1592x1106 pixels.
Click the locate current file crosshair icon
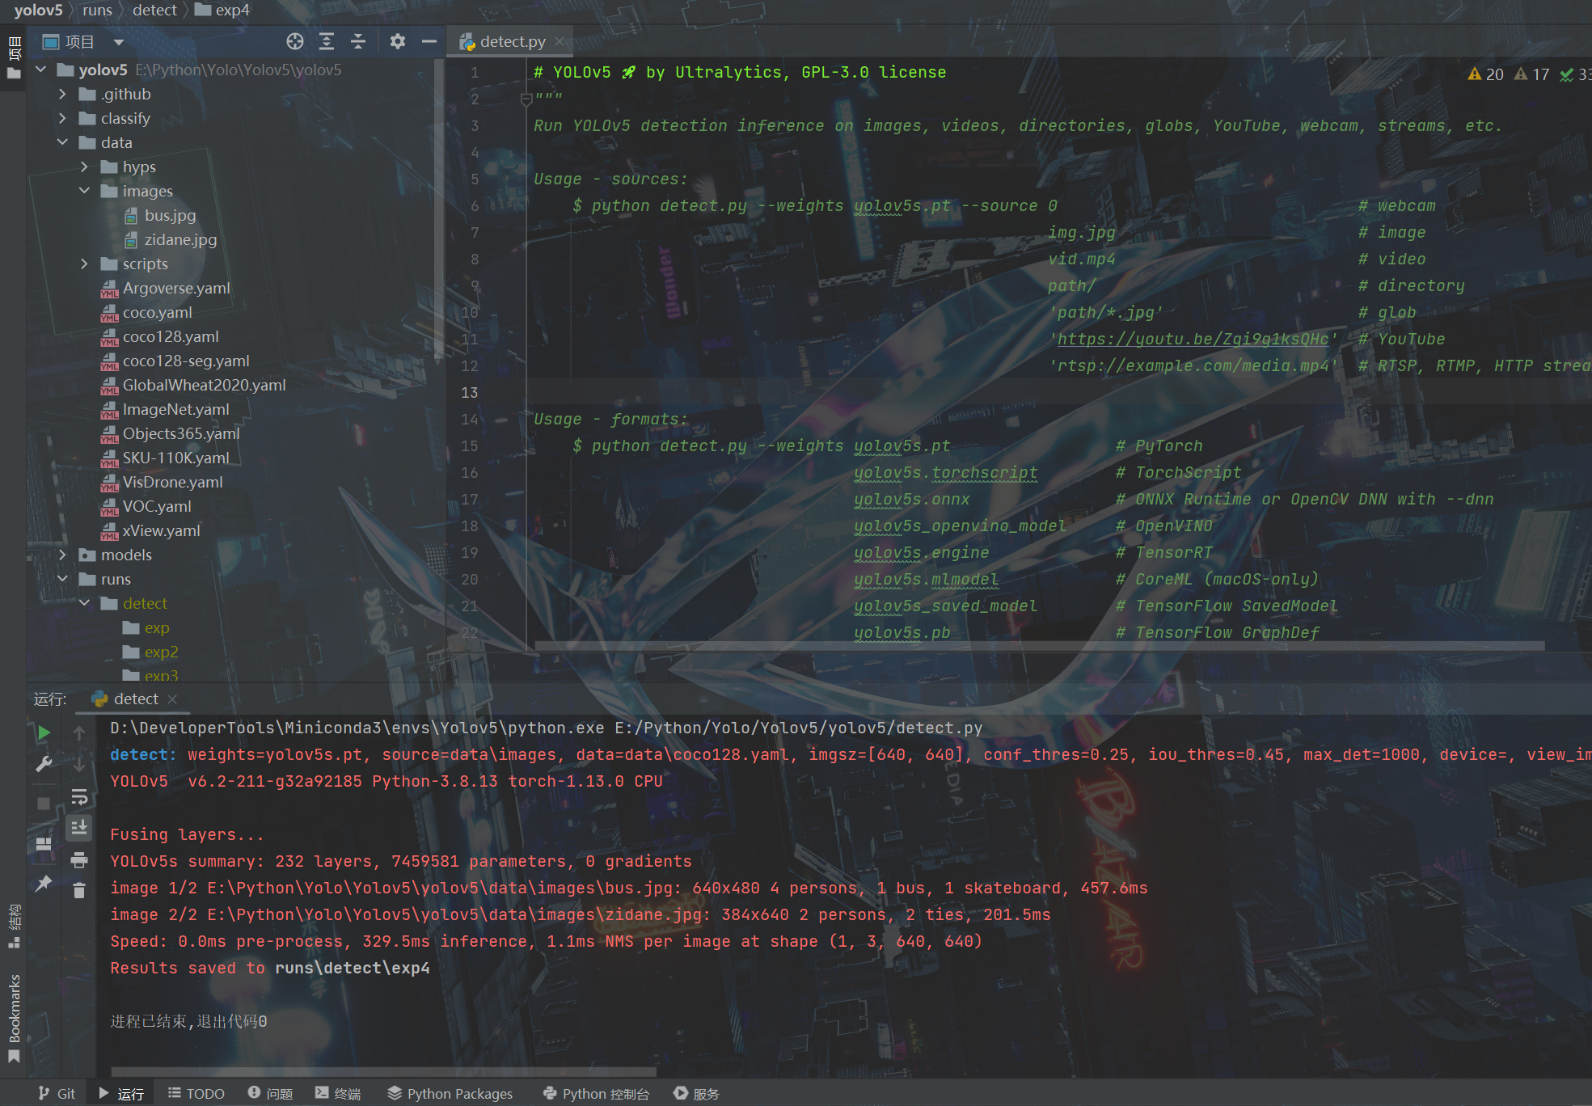[295, 41]
